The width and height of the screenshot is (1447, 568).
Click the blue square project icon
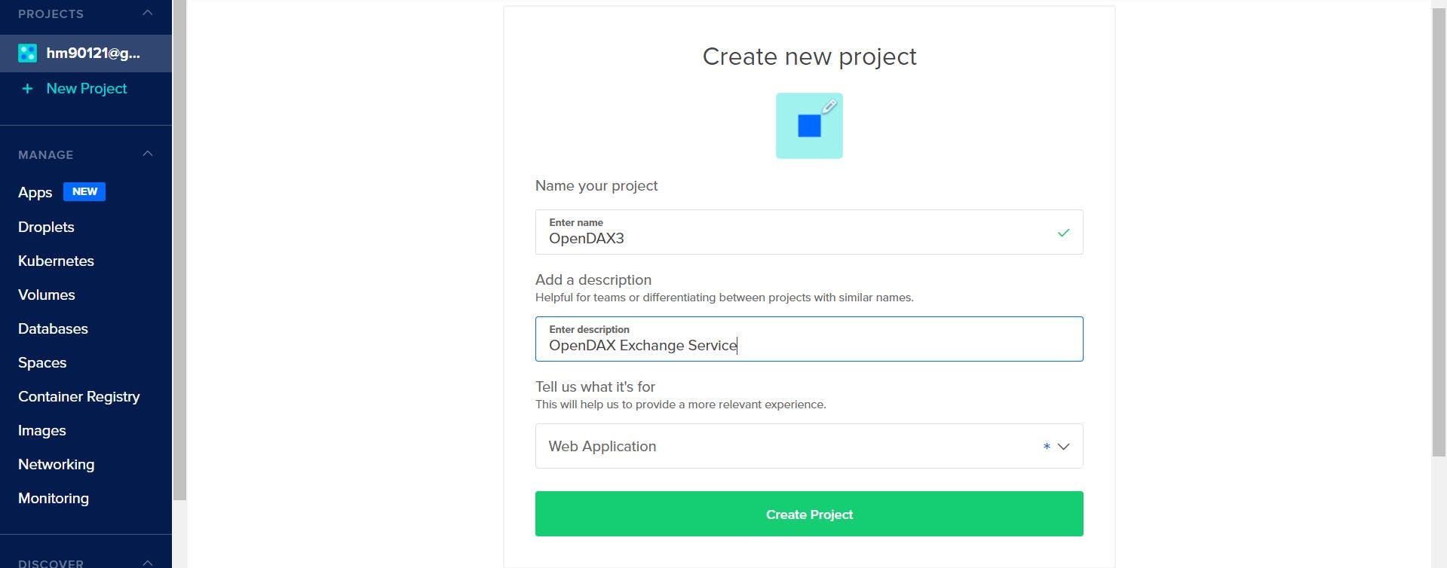pos(809,126)
